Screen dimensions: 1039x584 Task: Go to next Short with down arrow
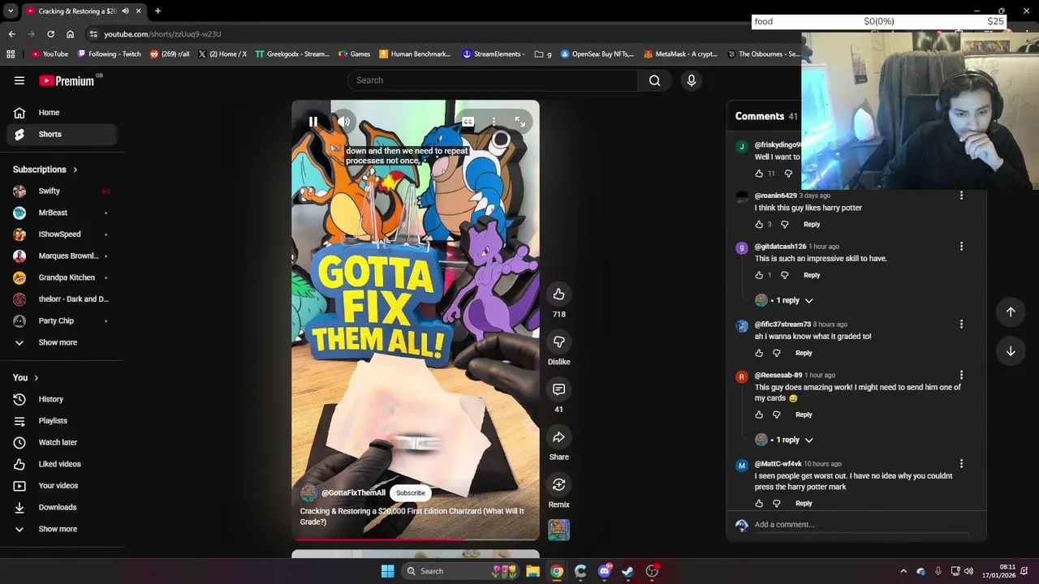click(x=1011, y=351)
